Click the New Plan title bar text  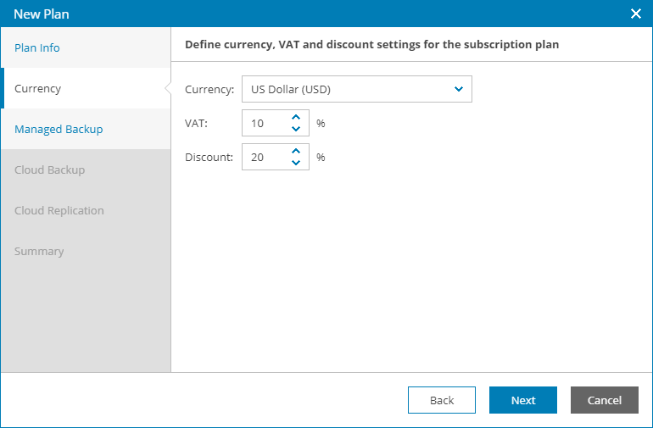(42, 14)
